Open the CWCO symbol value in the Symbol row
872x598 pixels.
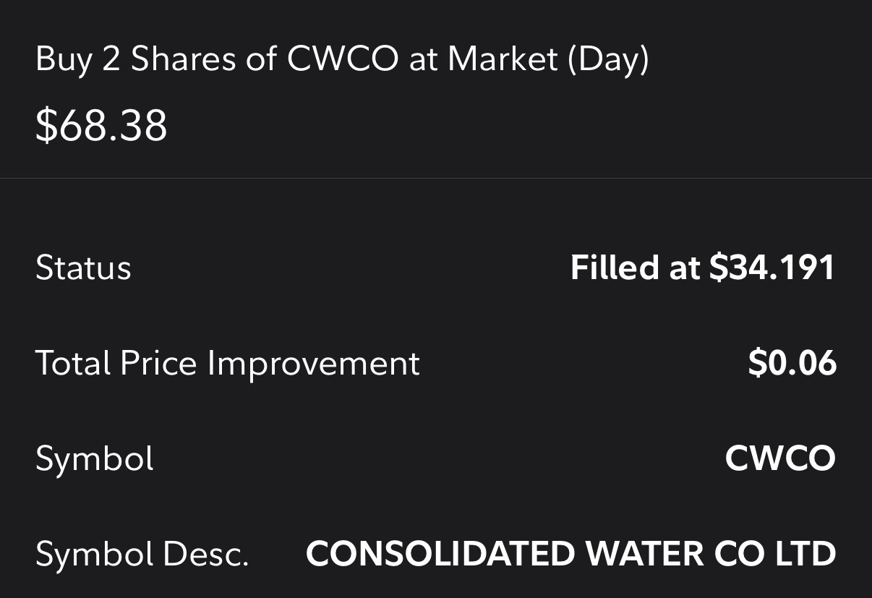pyautogui.click(x=780, y=458)
